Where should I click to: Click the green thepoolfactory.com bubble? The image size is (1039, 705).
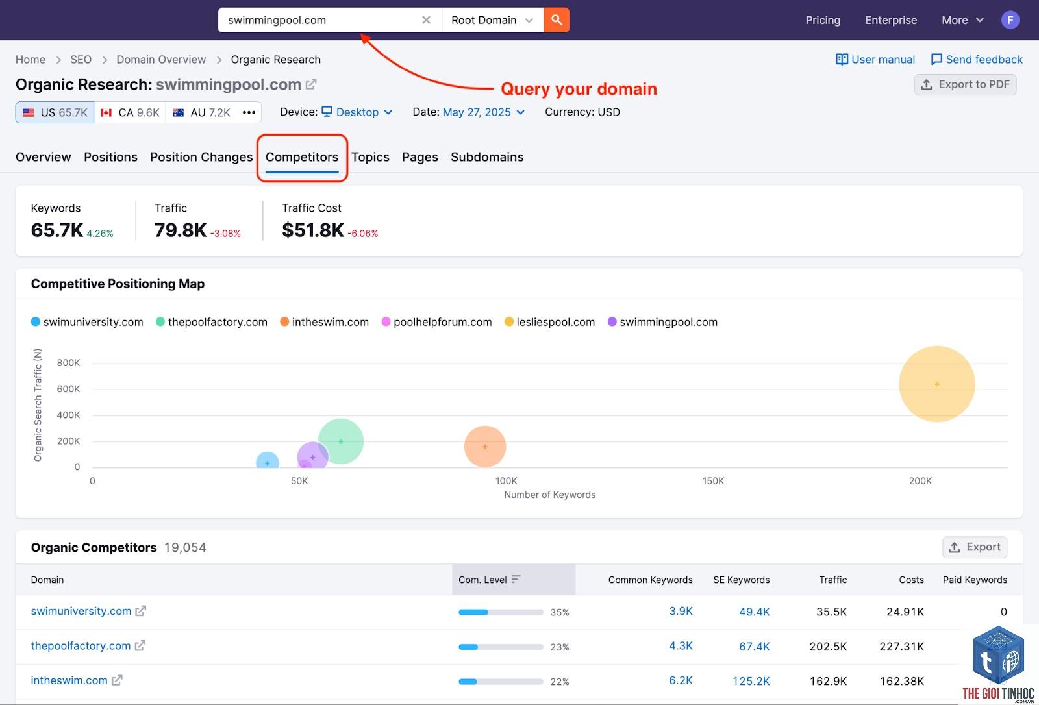click(341, 441)
